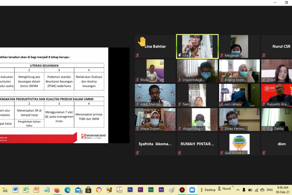Click the pin icon on Iche's video
Image resolution: width=292 pixels, height=195 pixels.
(179, 55)
